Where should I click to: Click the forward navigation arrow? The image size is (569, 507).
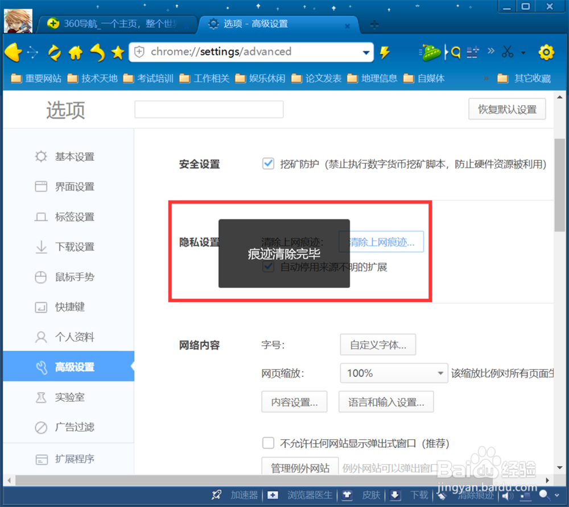click(32, 52)
